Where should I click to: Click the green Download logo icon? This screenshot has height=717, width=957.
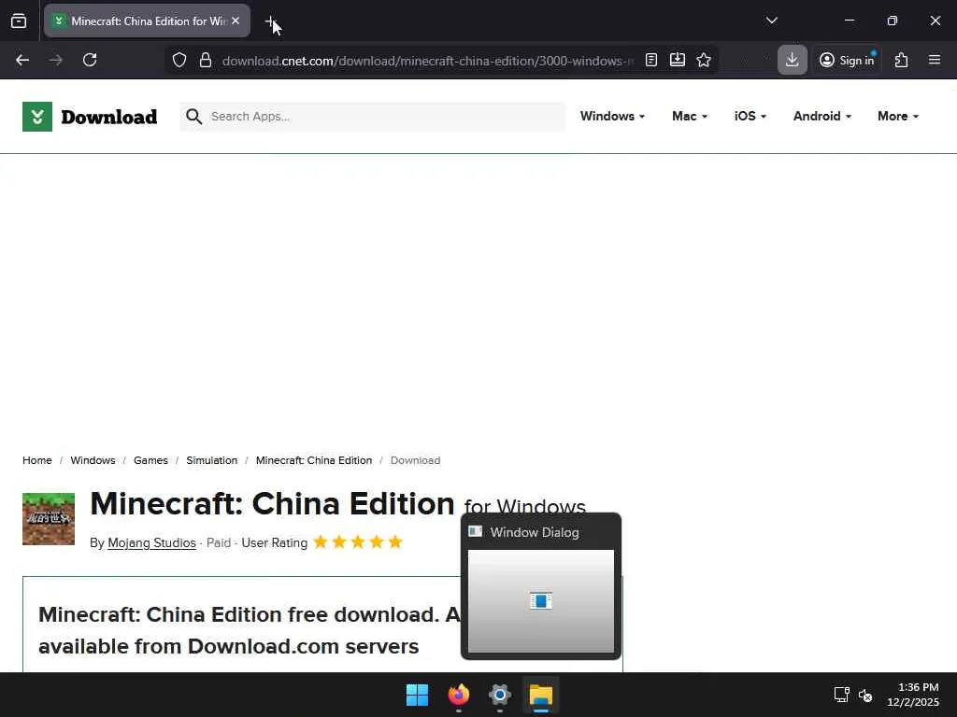[37, 117]
